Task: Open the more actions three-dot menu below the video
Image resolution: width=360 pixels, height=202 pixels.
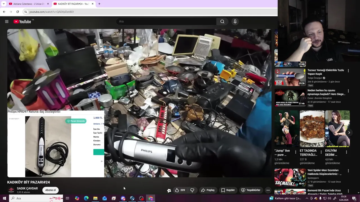Action: [x=268, y=190]
